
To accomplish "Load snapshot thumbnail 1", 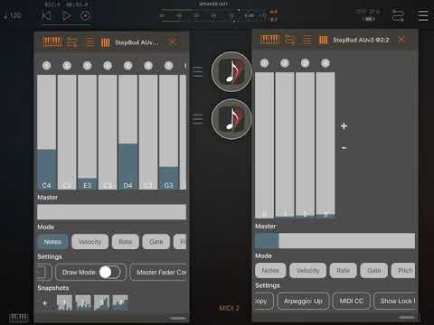I will [x=64, y=302].
